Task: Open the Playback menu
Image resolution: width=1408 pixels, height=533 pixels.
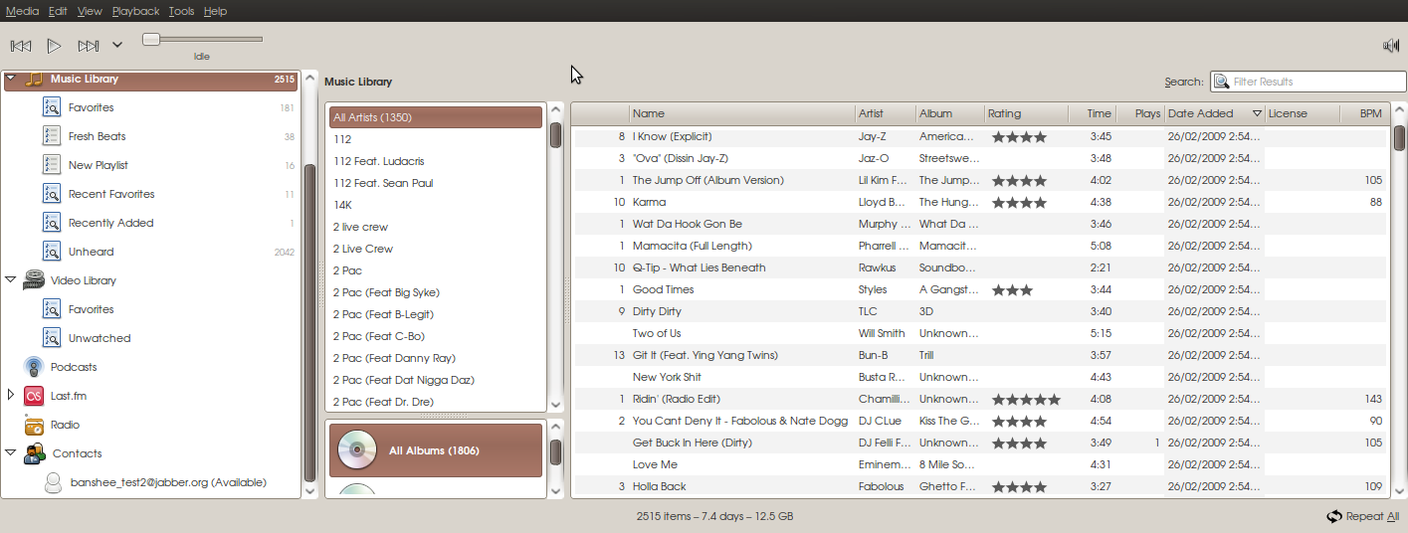Action: point(135,11)
